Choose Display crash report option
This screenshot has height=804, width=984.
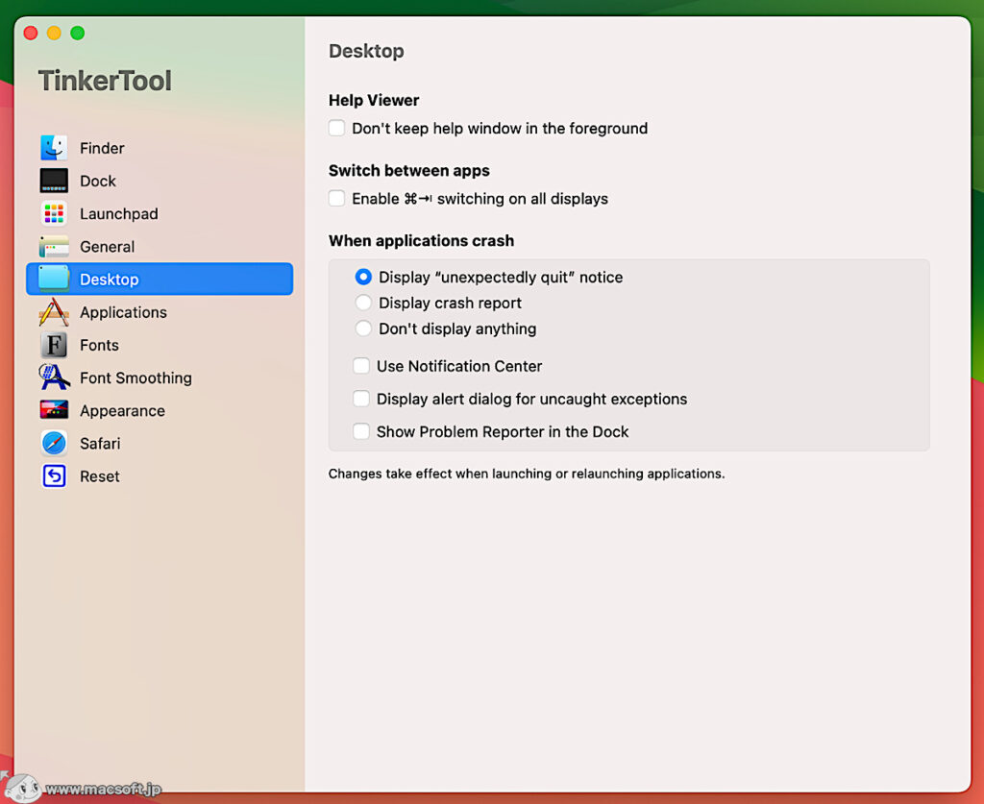(363, 303)
